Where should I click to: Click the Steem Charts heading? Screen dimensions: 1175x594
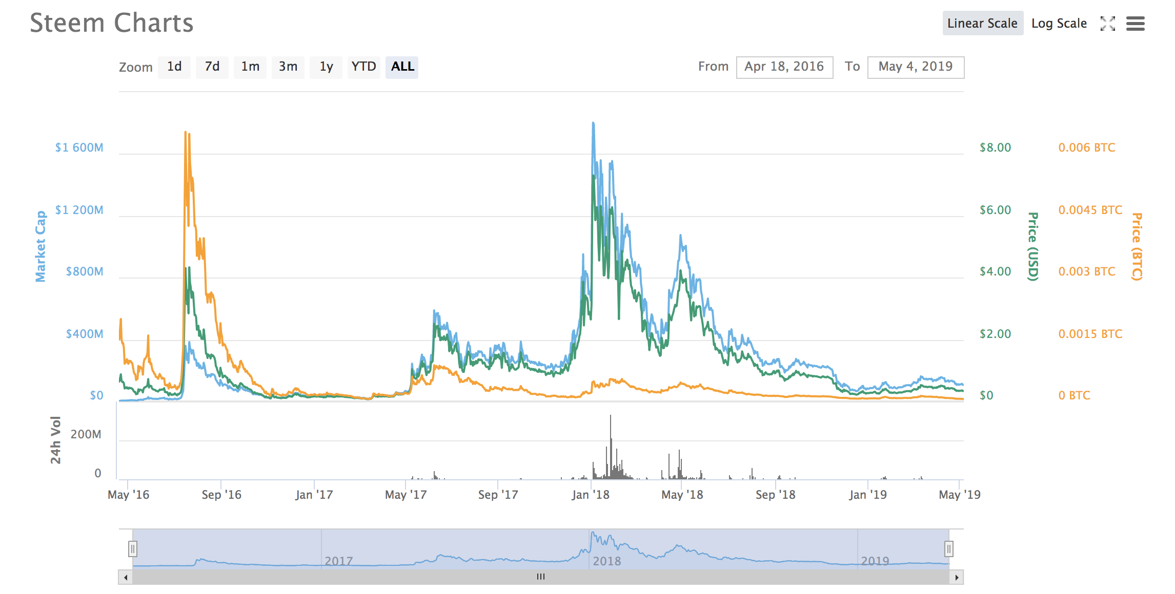(x=111, y=23)
